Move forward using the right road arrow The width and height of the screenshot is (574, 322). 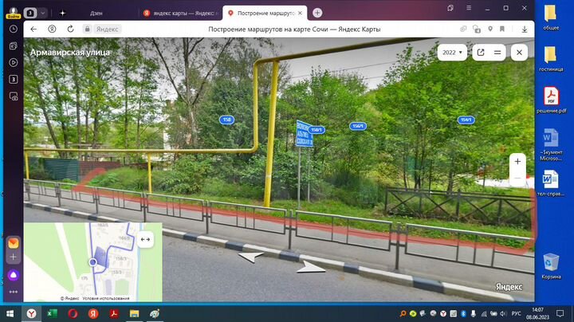click(x=312, y=266)
